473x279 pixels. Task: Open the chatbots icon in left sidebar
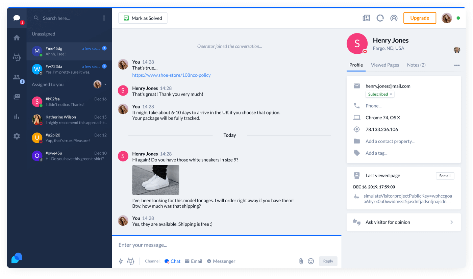17,57
